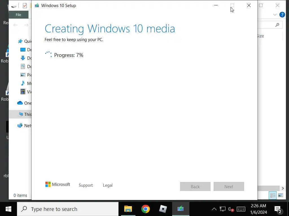The image size is (289, 216).
Task: Open File Explorer from the taskbar
Action: (128, 209)
